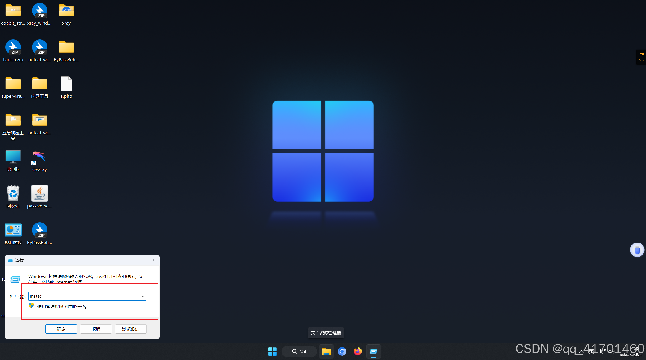Click the 浏览(B)... Browse button
This screenshot has width=646, height=360.
[131, 329]
